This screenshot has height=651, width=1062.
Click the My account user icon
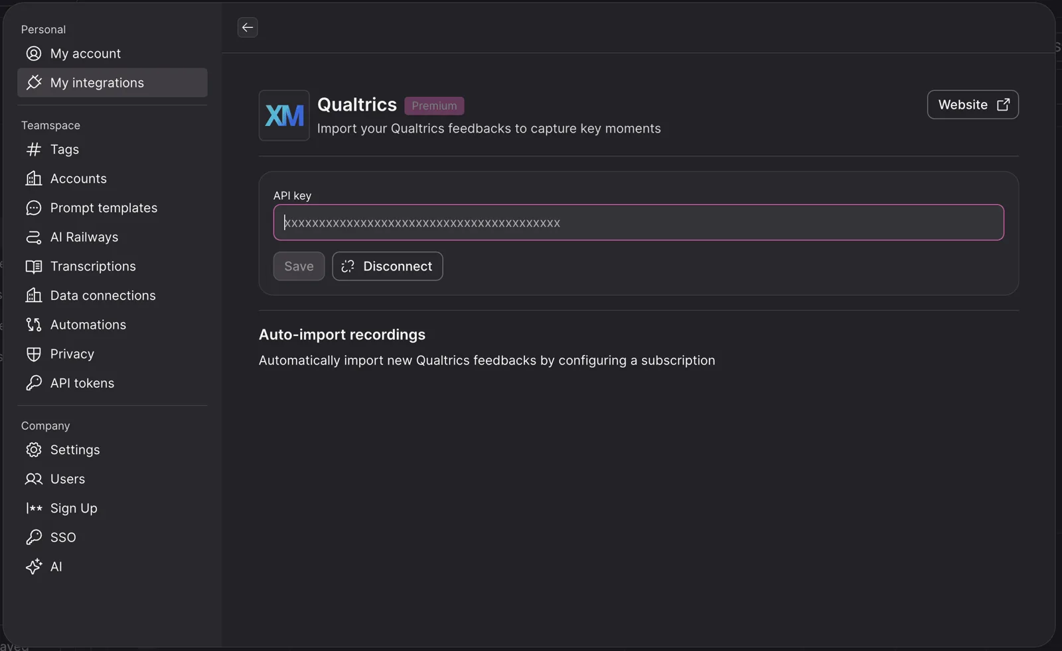tap(34, 54)
